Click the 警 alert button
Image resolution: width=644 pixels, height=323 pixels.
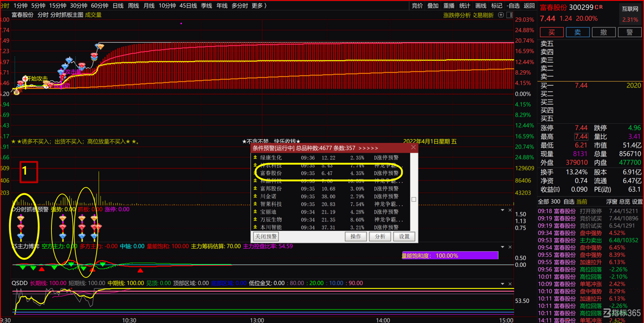[x=630, y=32]
